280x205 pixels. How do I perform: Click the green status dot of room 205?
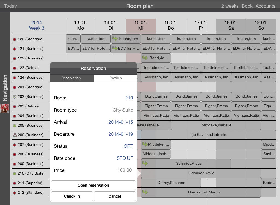[14, 126]
